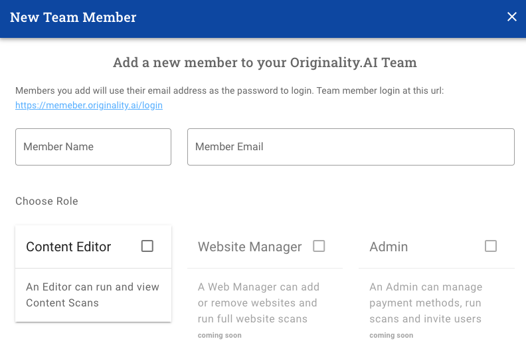Click the 'Add a new member' heading
The height and width of the screenshot is (347, 526).
(x=265, y=62)
